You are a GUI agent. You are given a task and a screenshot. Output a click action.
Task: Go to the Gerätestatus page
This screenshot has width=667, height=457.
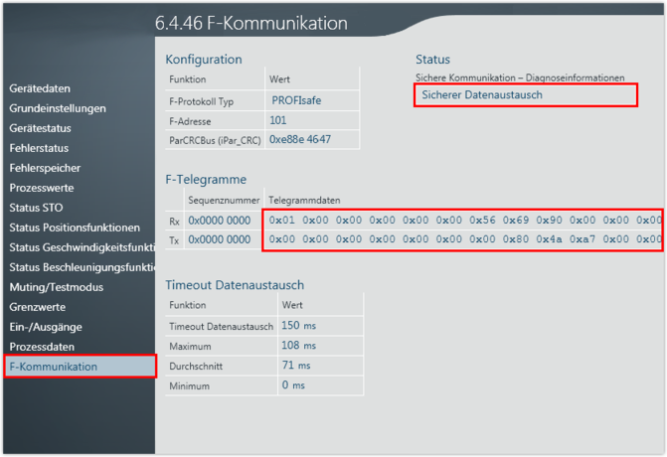40,128
